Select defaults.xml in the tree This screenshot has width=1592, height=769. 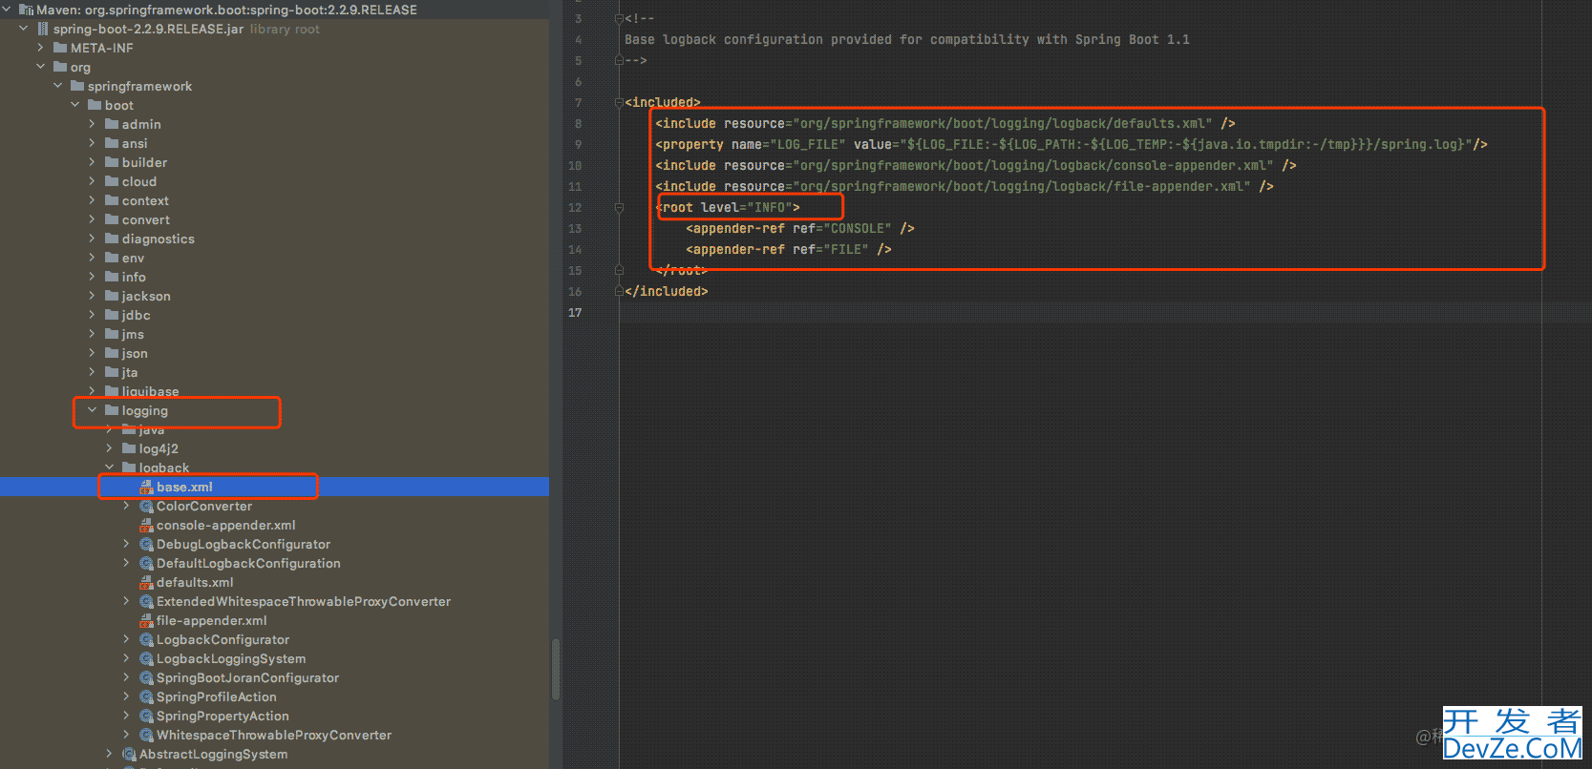[x=195, y=582]
